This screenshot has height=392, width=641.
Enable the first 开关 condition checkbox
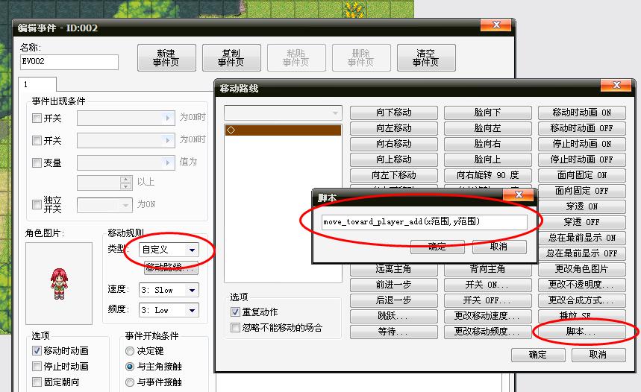(x=37, y=118)
